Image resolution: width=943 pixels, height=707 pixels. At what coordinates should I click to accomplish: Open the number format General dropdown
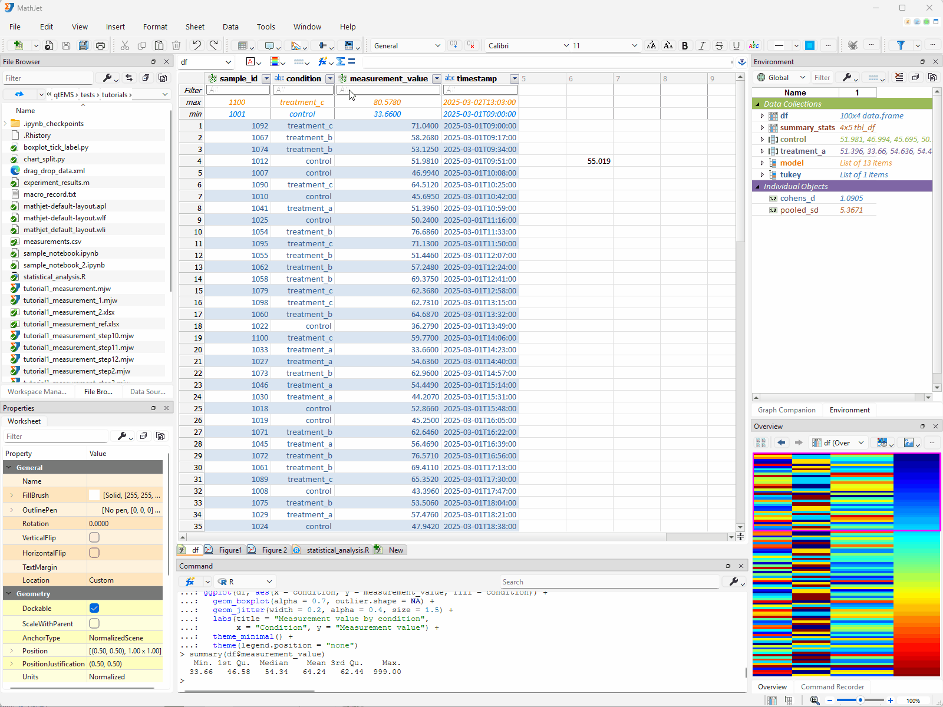[x=407, y=45]
